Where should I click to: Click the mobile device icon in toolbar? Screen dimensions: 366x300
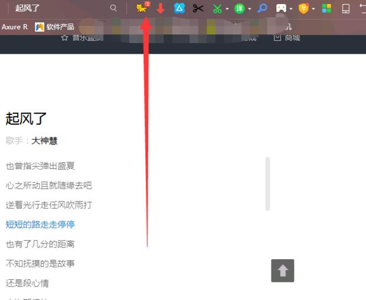point(346,9)
